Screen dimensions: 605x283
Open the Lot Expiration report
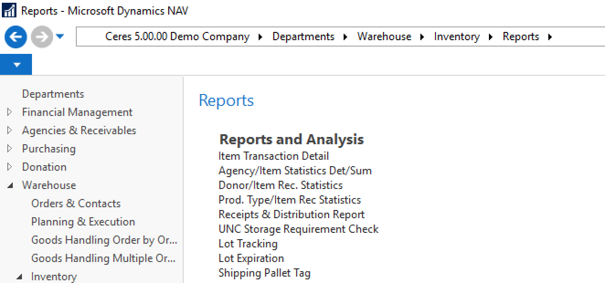251,258
